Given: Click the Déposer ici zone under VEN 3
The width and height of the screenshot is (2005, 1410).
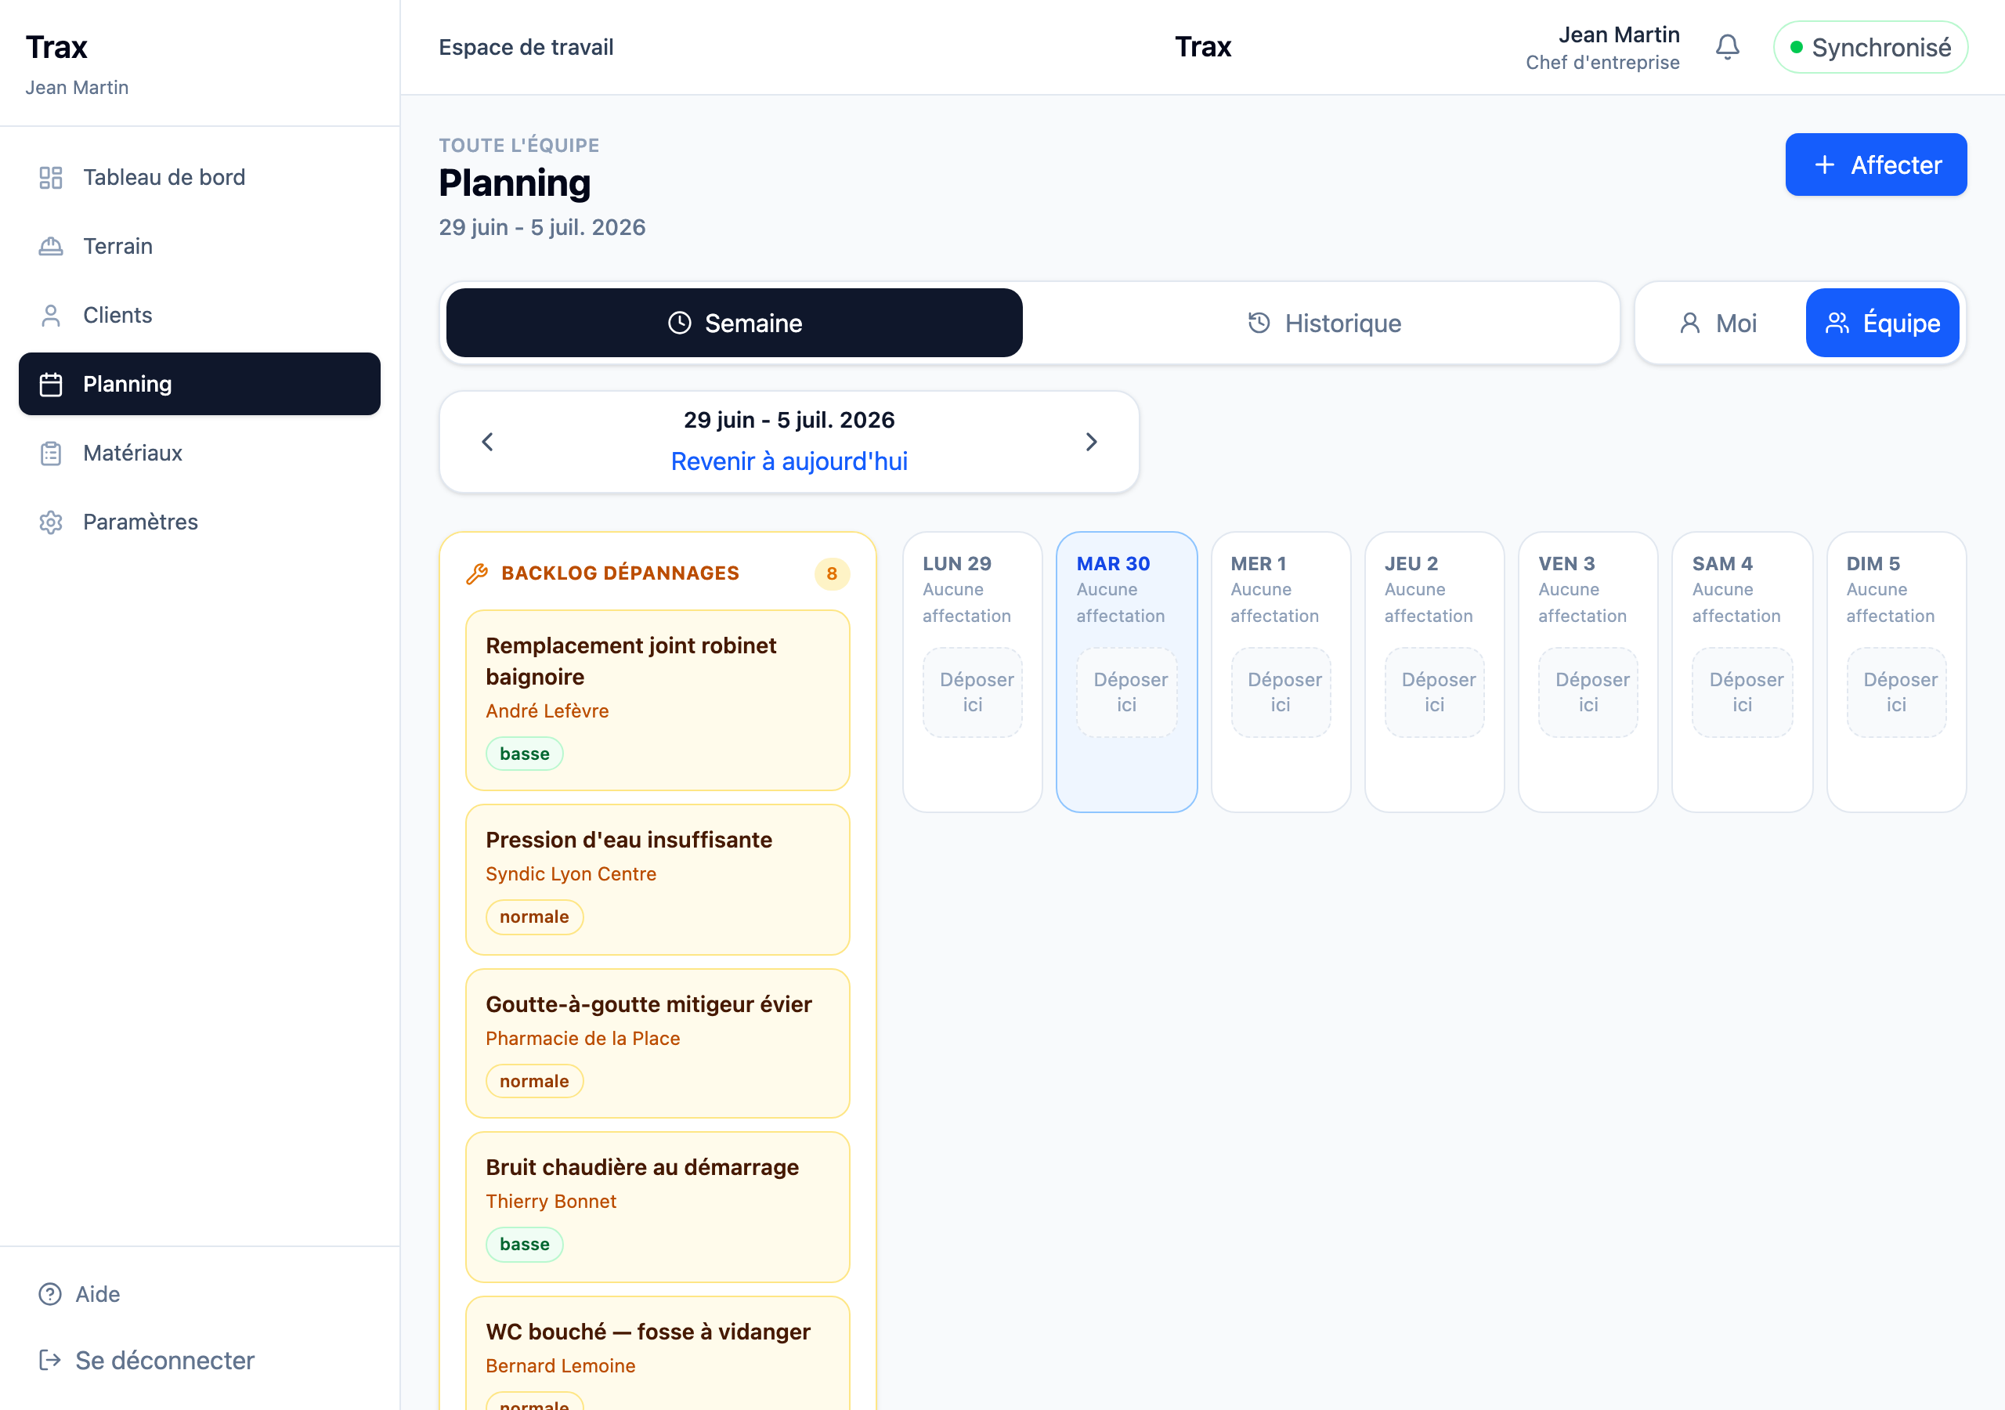Looking at the screenshot, I should point(1588,692).
